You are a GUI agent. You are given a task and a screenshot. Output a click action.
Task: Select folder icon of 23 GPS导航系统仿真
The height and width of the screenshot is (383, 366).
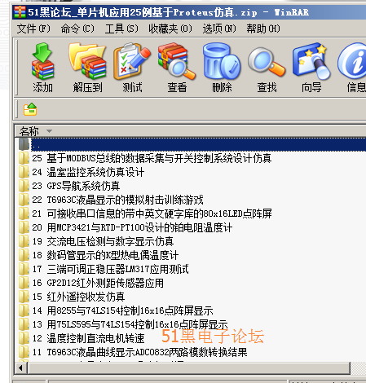pyautogui.click(x=24, y=186)
